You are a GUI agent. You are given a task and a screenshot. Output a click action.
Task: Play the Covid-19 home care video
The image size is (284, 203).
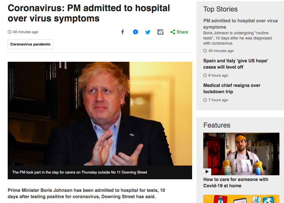pyautogui.click(x=207, y=172)
